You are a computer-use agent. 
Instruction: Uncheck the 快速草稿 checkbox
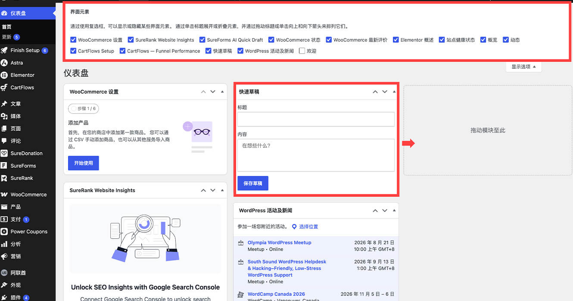coord(209,51)
